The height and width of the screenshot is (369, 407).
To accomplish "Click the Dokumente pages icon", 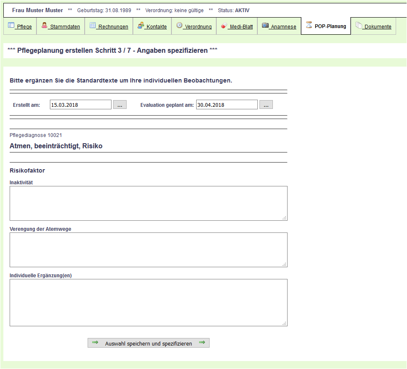I will point(359,26).
